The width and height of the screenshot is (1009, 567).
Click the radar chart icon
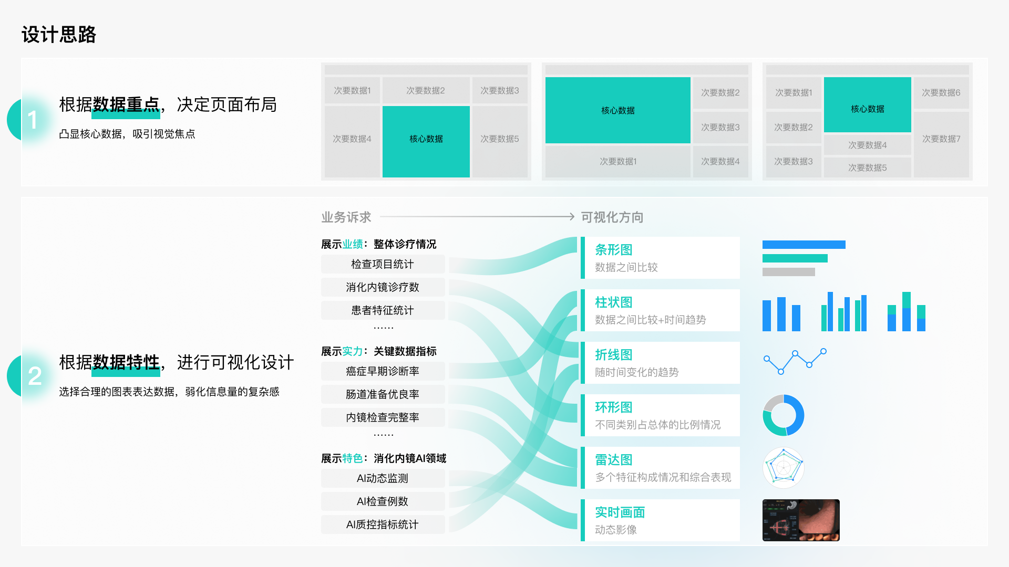[x=783, y=467]
